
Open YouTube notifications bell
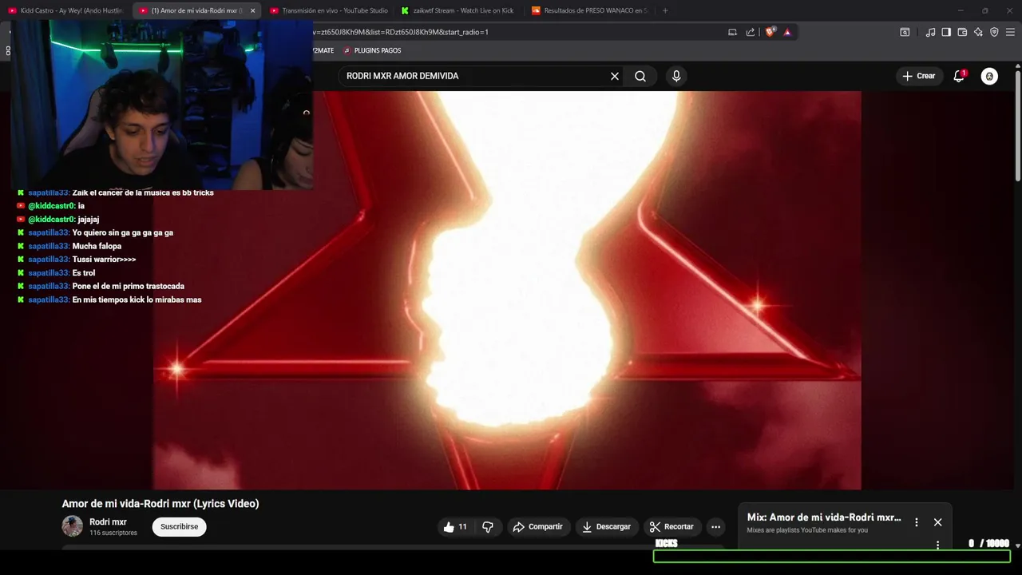(959, 76)
